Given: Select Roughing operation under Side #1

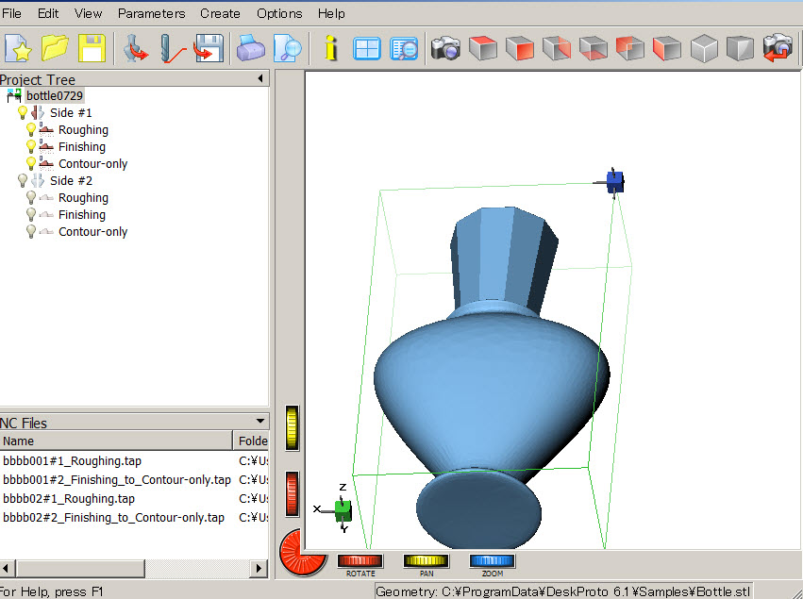Looking at the screenshot, I should (83, 130).
